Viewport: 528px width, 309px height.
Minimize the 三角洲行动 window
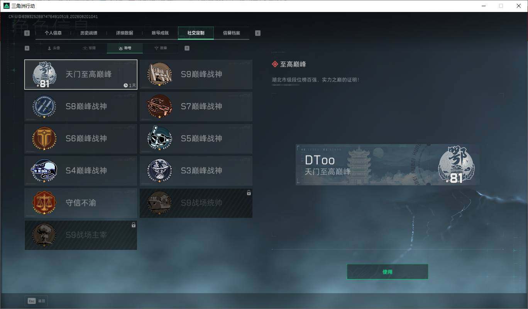pos(484,6)
